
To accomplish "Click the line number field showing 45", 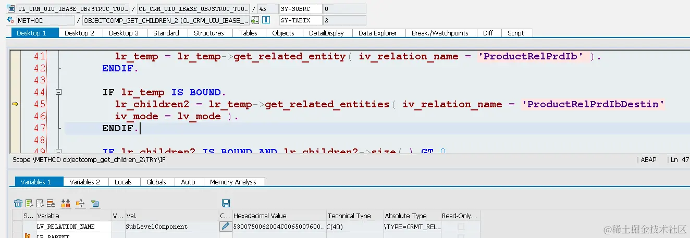I will tap(267, 9).
